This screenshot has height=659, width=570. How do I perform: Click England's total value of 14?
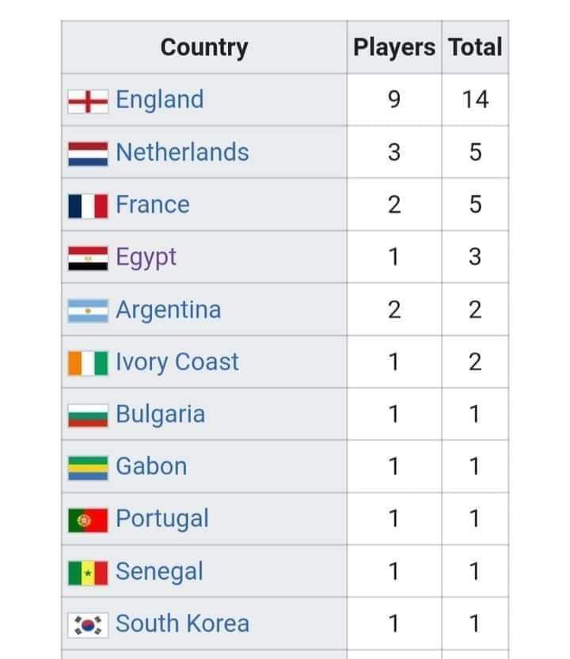click(475, 100)
